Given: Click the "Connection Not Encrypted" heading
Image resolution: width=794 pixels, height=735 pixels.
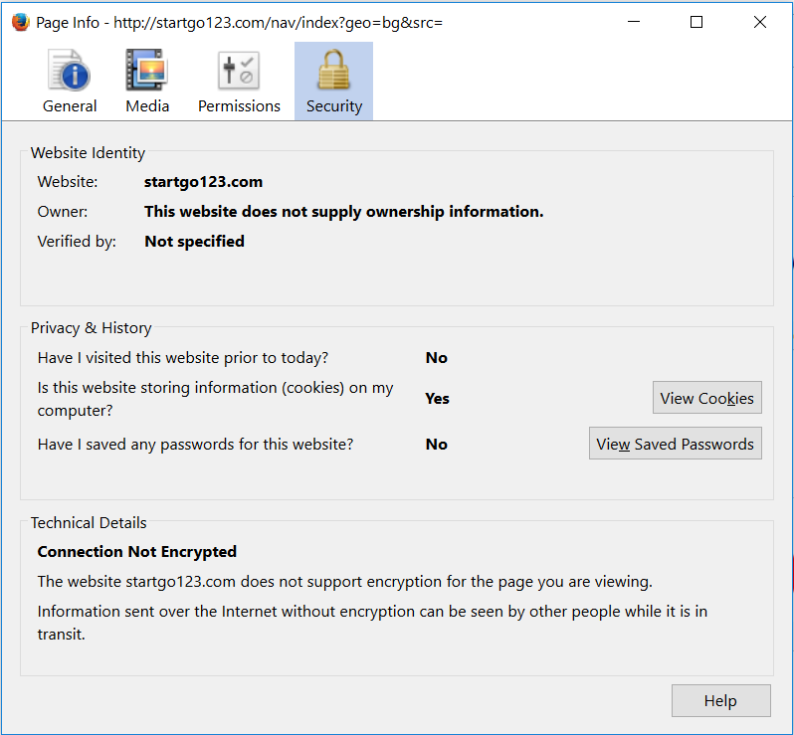Looking at the screenshot, I should [x=137, y=552].
